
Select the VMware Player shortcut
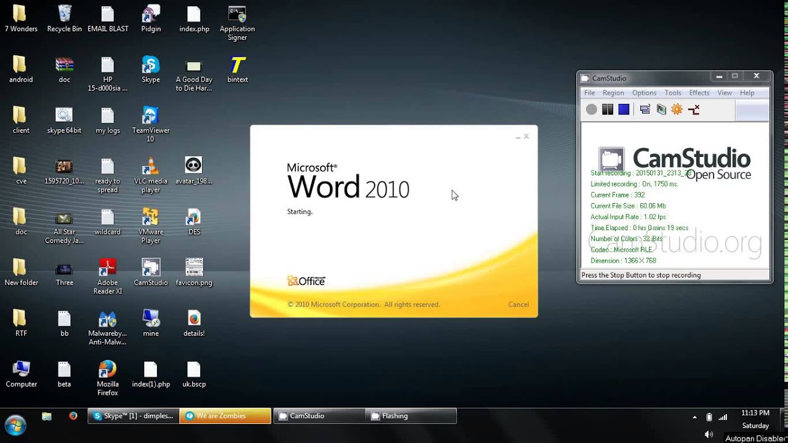tap(151, 226)
